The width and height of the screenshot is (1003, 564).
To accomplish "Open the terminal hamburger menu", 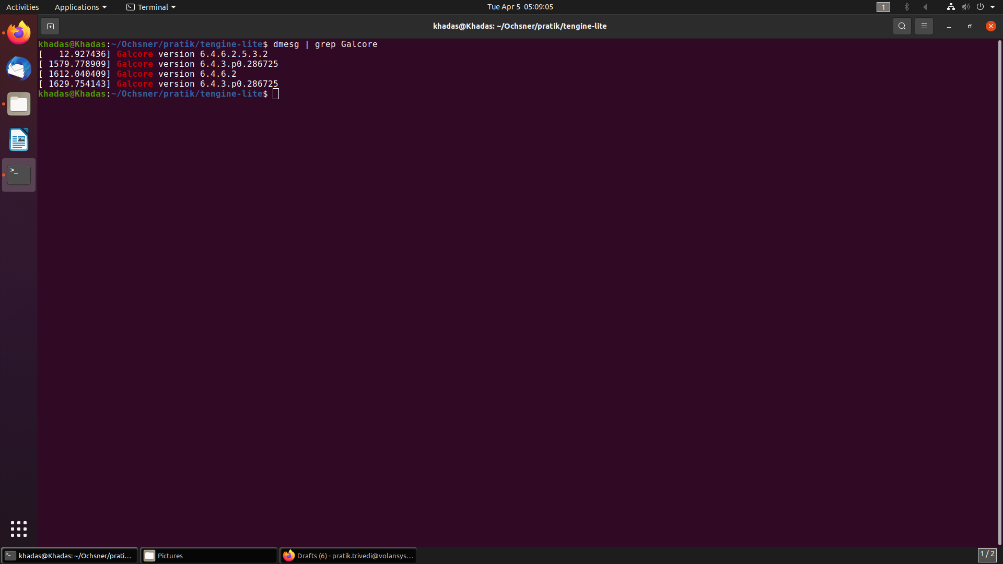I will click(x=924, y=26).
